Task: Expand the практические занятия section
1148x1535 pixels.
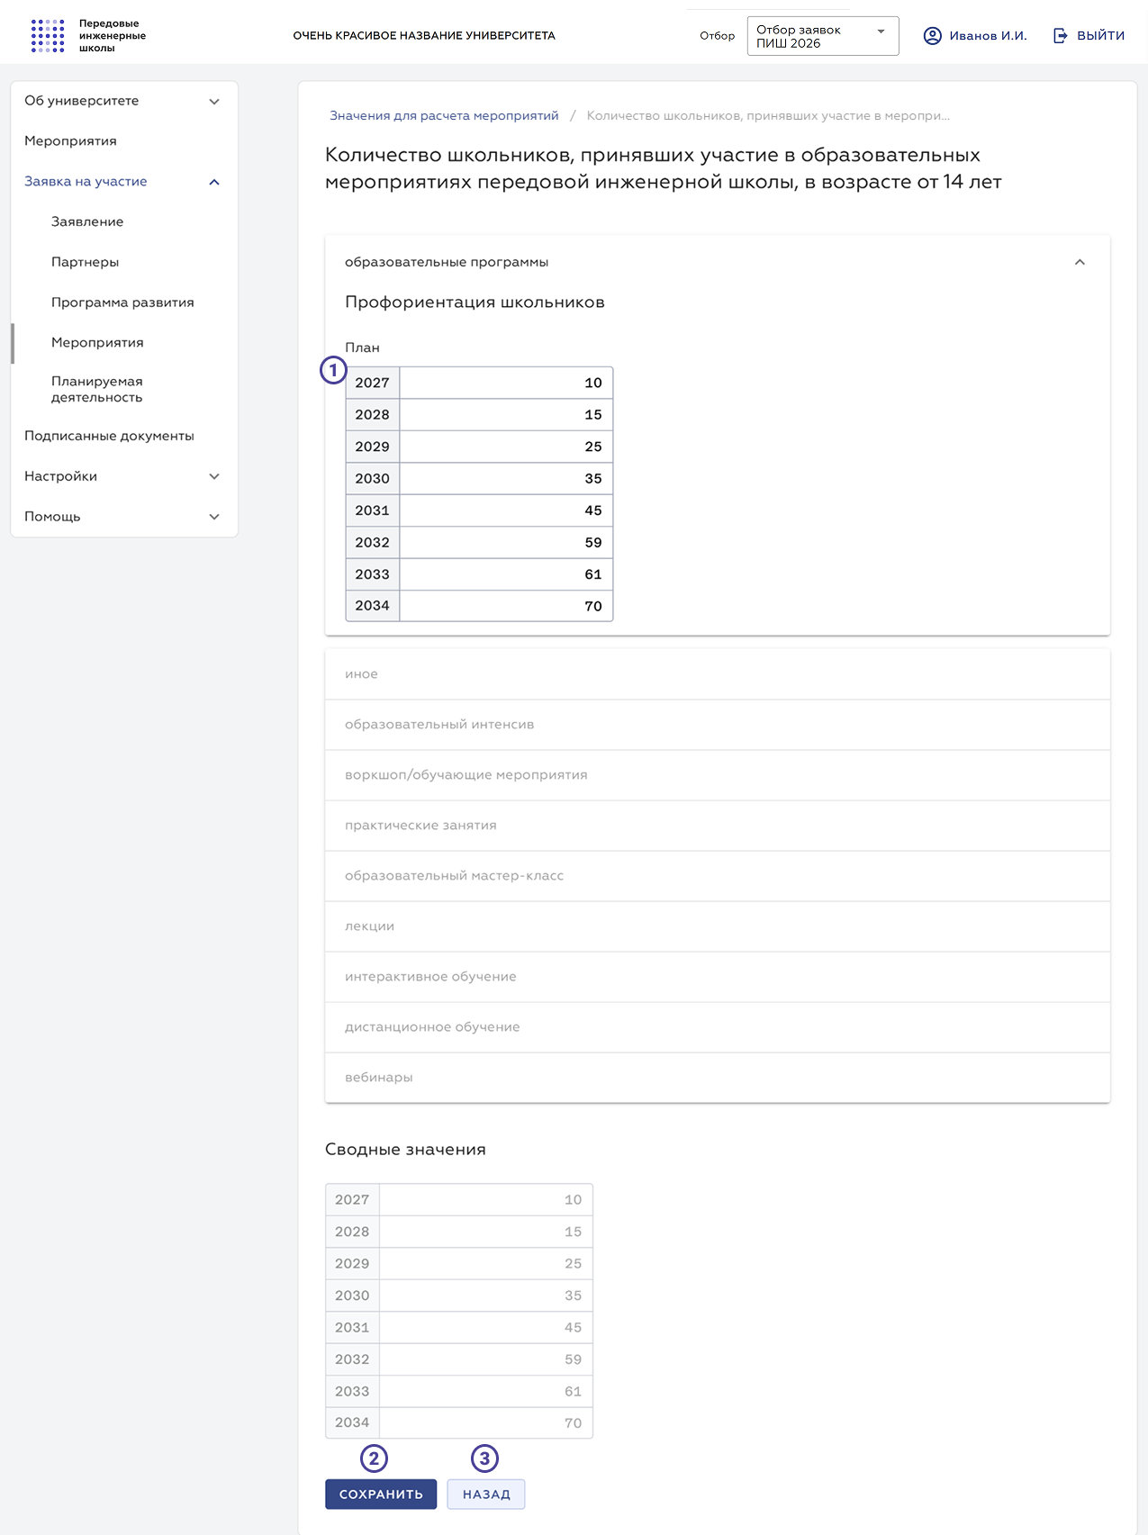Action: [x=718, y=826]
